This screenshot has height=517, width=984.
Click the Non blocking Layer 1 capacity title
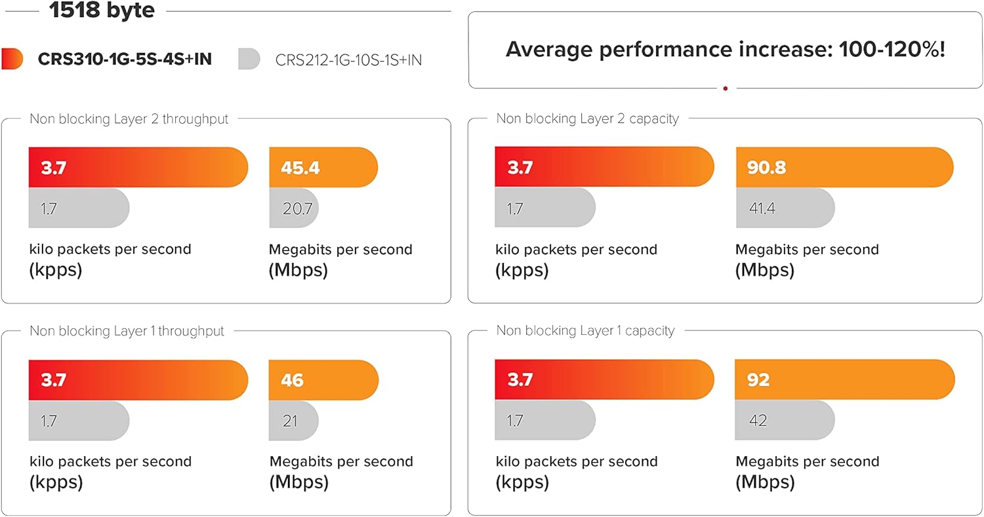click(585, 331)
